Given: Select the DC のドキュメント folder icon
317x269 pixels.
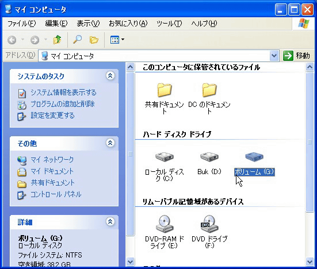Looking at the screenshot, I should point(209,90).
